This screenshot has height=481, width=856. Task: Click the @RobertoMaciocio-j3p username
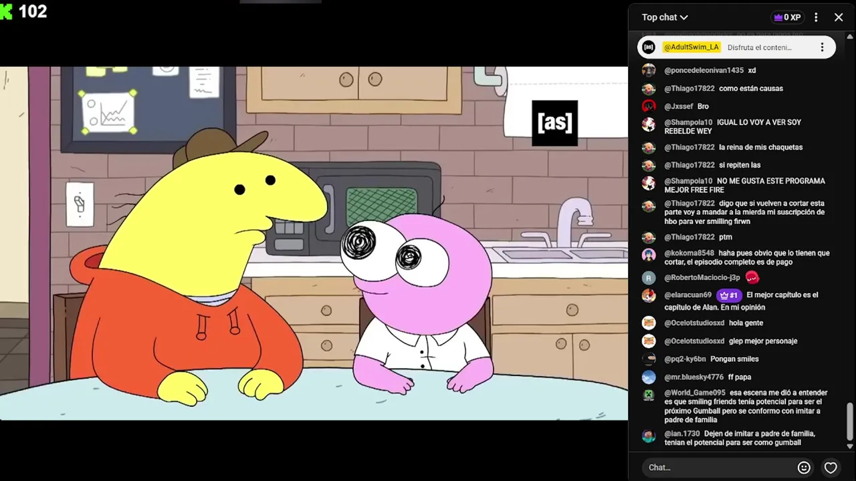click(x=702, y=277)
